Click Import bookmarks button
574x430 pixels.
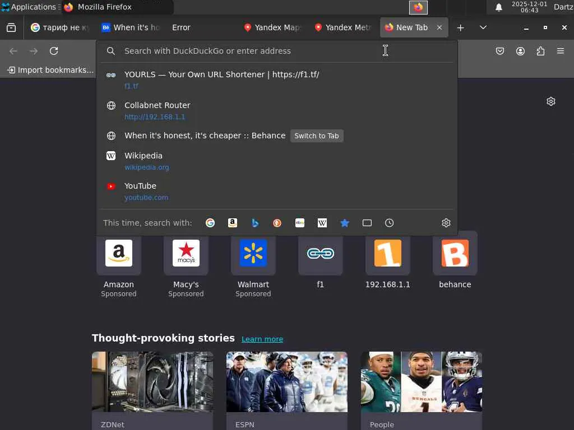50,70
